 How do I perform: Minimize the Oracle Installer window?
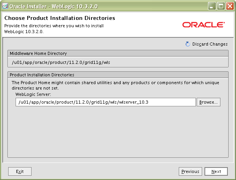[x=212, y=6]
